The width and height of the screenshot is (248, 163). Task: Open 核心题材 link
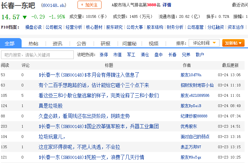94,27
